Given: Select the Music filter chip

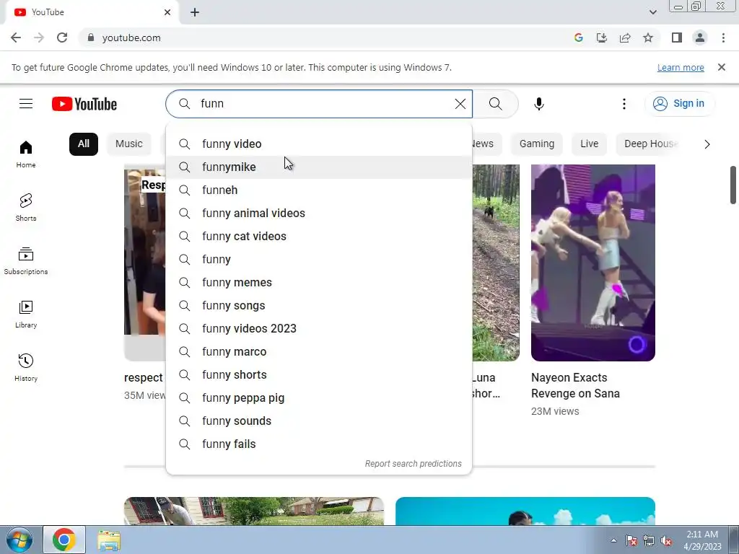Looking at the screenshot, I should coord(128,144).
